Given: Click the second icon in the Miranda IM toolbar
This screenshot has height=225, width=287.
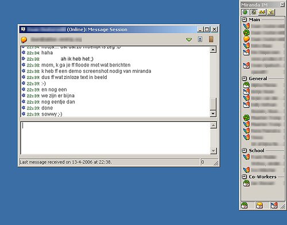Looking at the screenshot, I should 254,12.
